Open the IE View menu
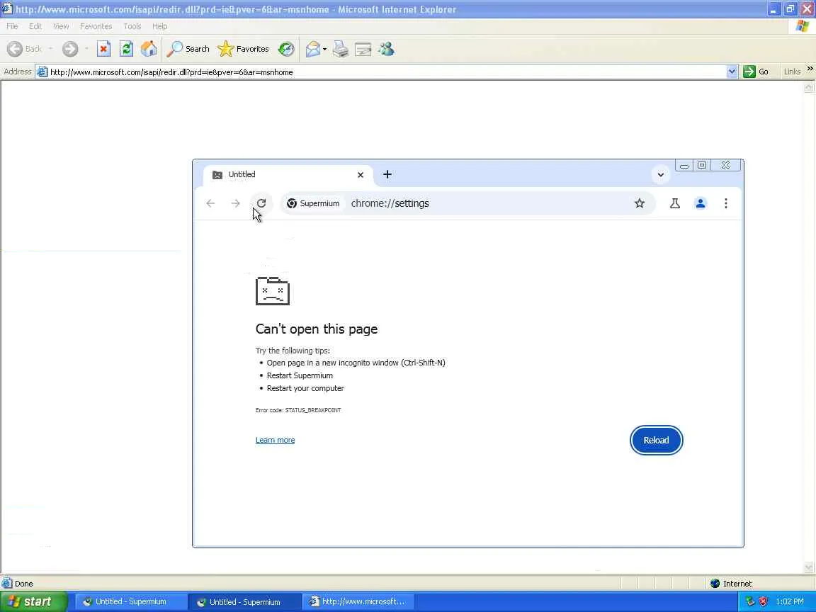The image size is (816, 612). 61,26
